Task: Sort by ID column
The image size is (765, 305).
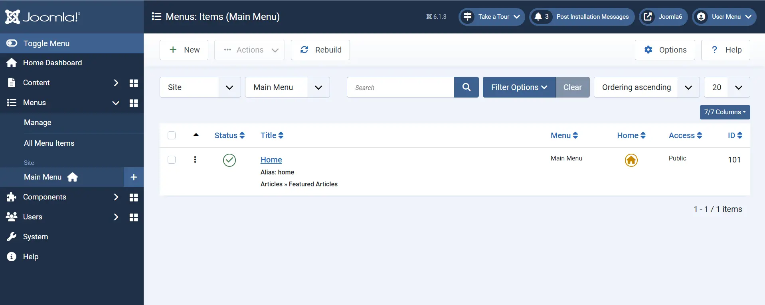Action: (x=735, y=135)
